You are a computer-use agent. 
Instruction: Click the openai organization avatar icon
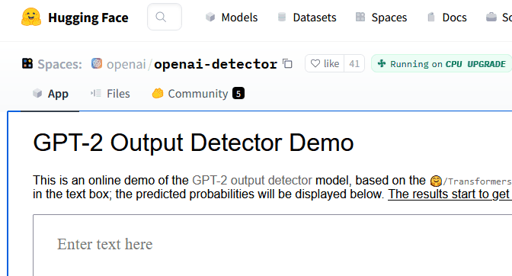(x=97, y=63)
